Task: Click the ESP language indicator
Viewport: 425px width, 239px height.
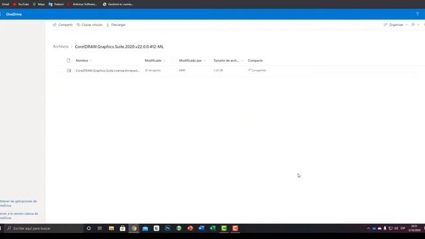Action: 403,228
